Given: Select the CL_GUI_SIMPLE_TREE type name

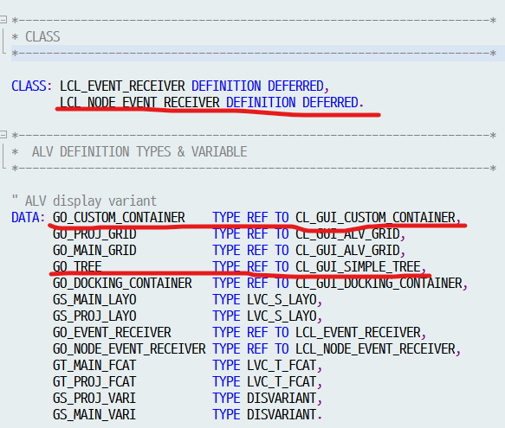Looking at the screenshot, I should point(358,267).
